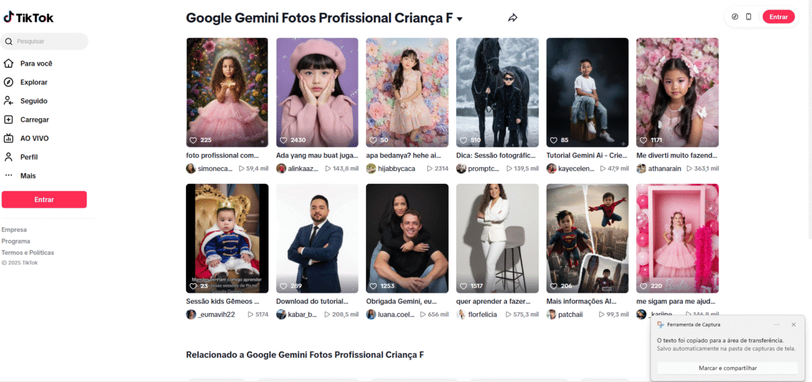Click the simoneca profile avatar

[191, 168]
